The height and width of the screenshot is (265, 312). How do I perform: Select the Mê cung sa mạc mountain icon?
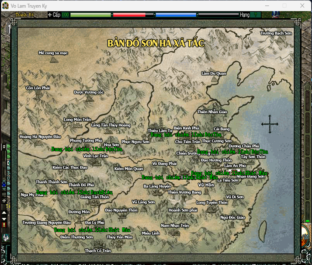tap(54, 60)
